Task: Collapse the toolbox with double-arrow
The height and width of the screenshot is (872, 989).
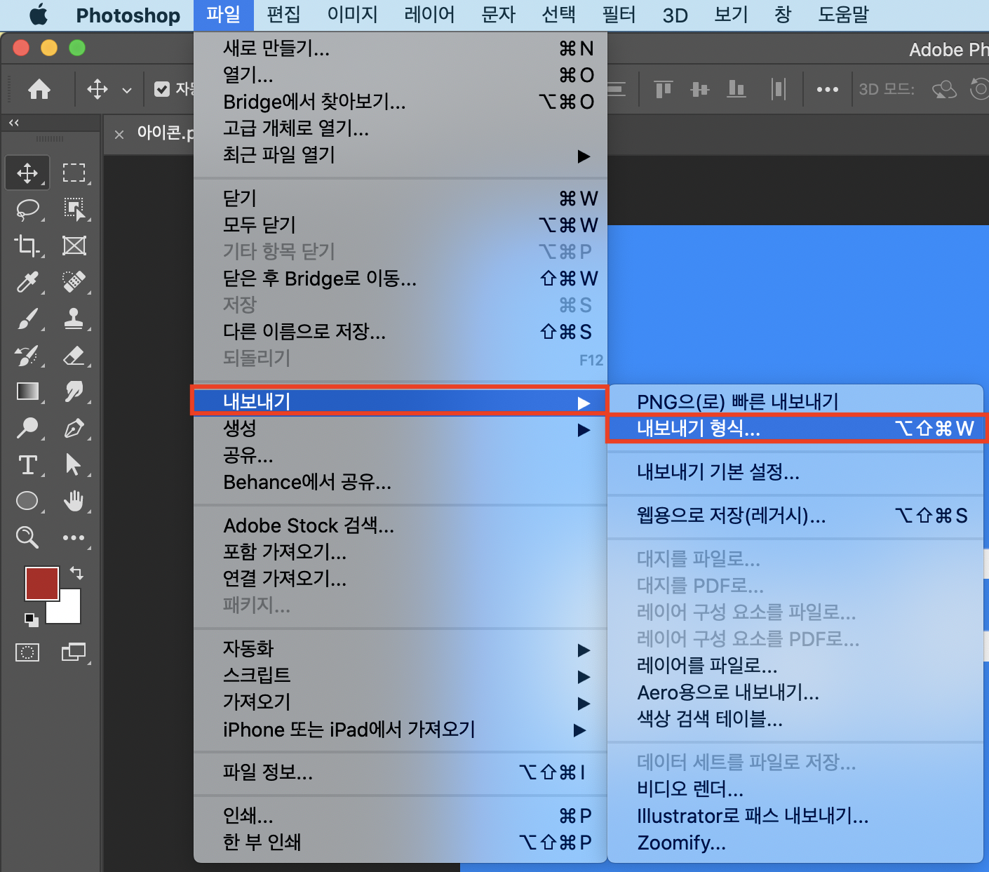Action: click(14, 123)
